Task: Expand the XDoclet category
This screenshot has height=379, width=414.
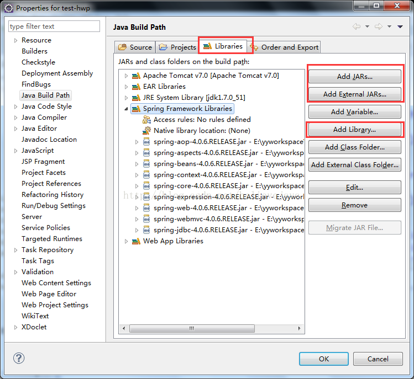Action: 15,327
